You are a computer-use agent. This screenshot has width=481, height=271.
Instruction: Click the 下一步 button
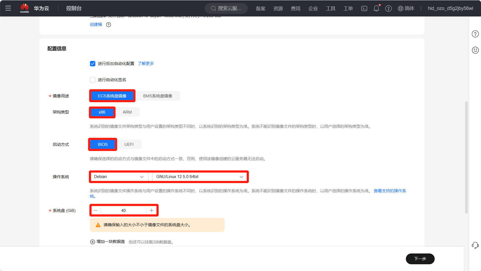tap(420, 259)
